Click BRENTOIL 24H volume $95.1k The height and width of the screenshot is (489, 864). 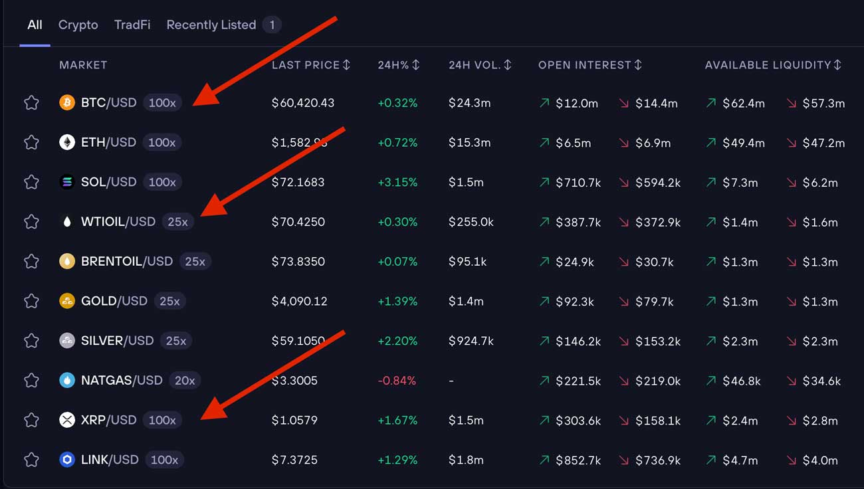[468, 262]
